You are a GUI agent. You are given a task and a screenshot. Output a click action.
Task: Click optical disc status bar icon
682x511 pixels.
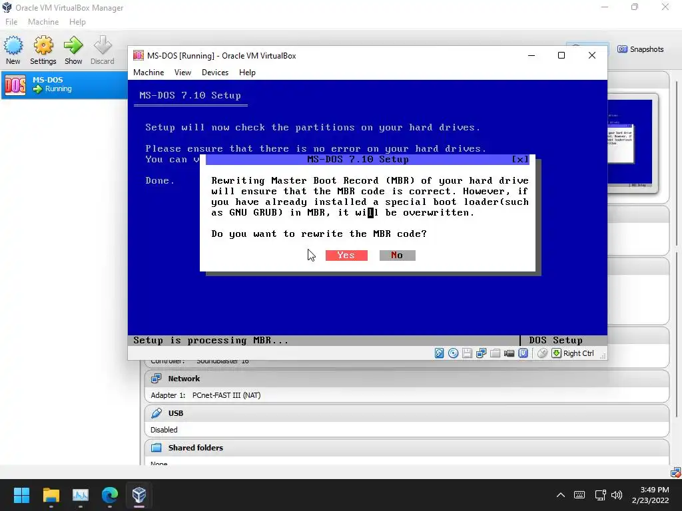[x=453, y=353]
